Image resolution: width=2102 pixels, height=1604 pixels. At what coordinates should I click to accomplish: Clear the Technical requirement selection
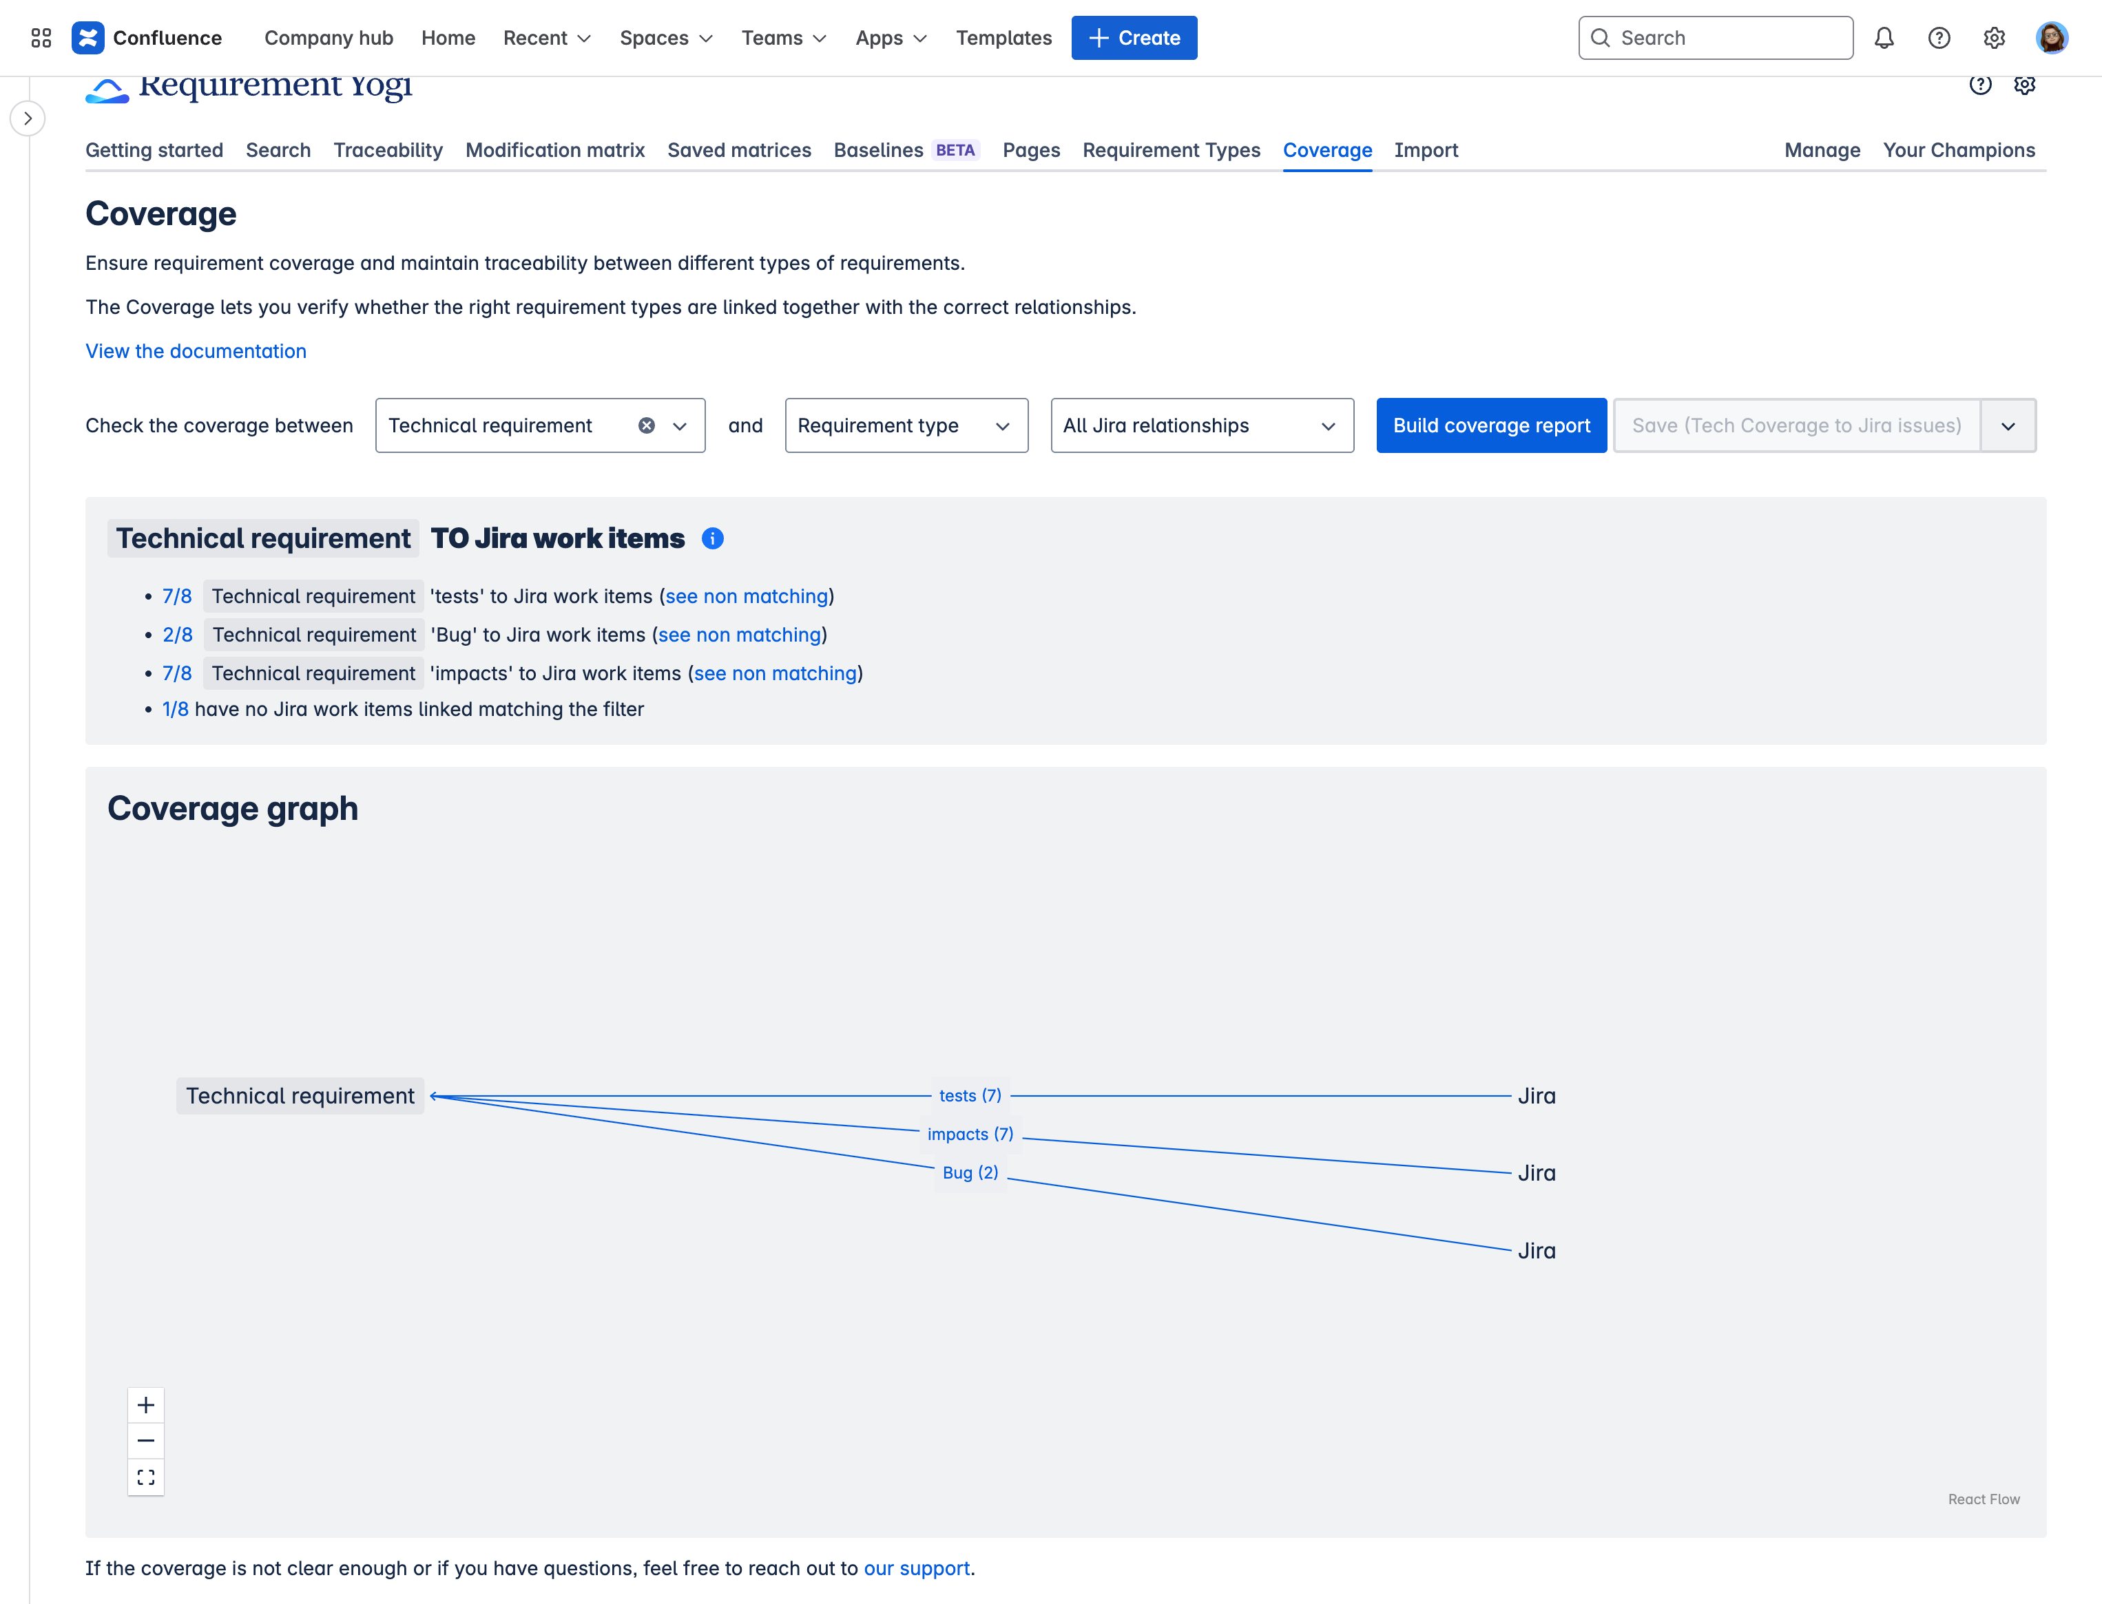[x=647, y=426]
